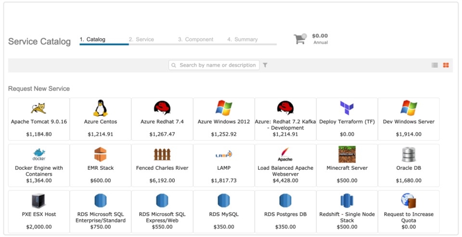Click the $1,267.47 price
The image size is (462, 237).
[162, 134]
